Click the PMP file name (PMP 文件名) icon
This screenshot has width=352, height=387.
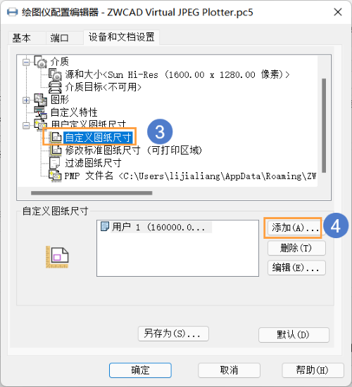[x=55, y=176]
